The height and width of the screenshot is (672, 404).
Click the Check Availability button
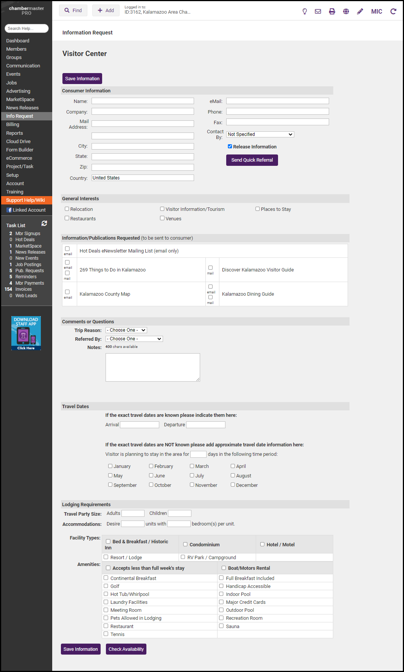tap(126, 649)
